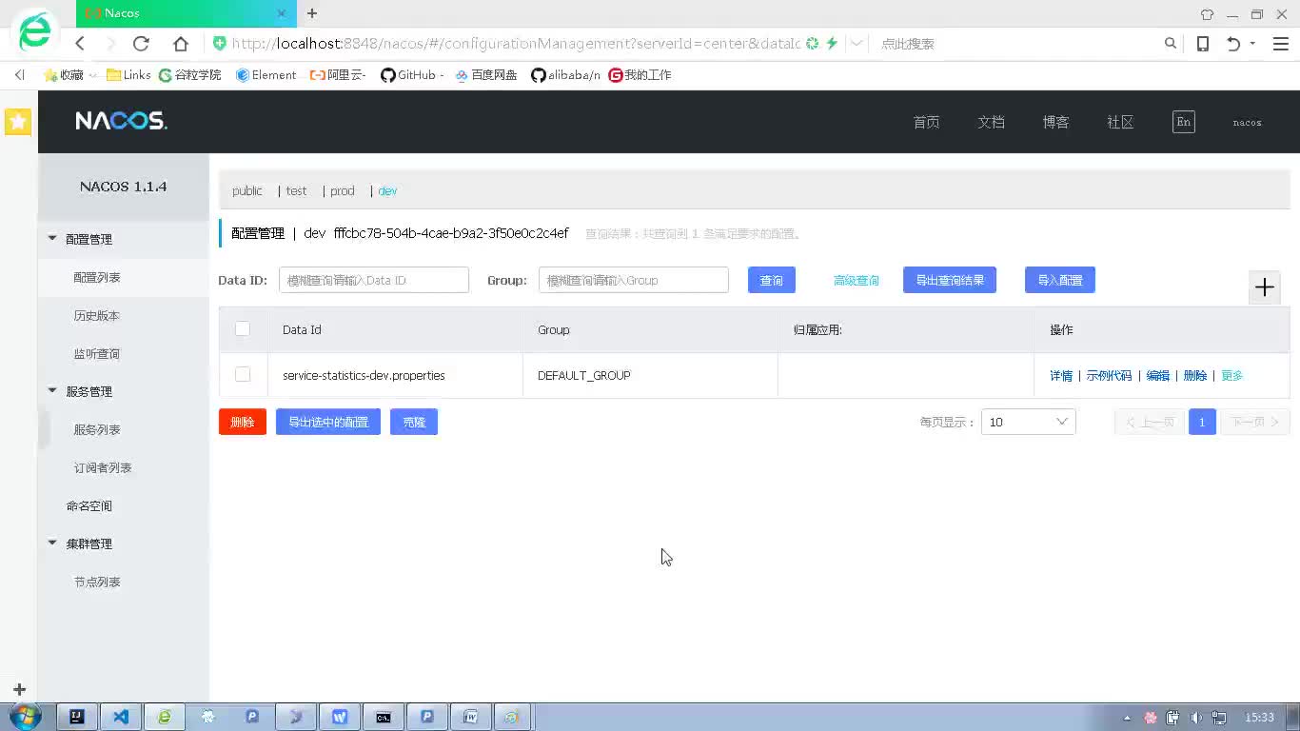Open the Element bookmark
1300x731 pixels.
point(266,74)
